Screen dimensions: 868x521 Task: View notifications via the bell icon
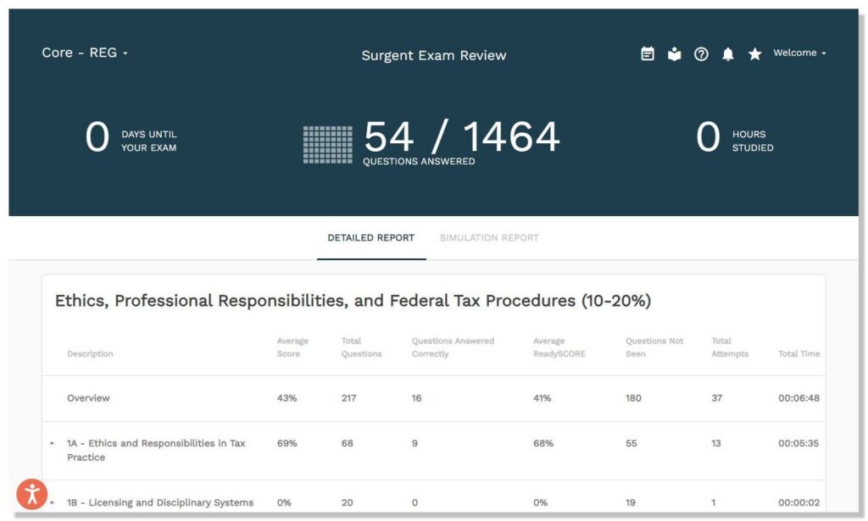[727, 54]
